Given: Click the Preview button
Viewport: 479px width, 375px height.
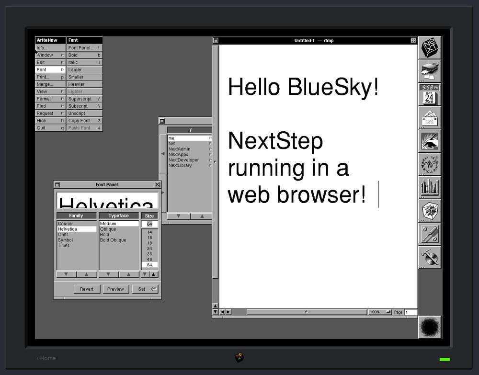Looking at the screenshot, I should pos(116,289).
